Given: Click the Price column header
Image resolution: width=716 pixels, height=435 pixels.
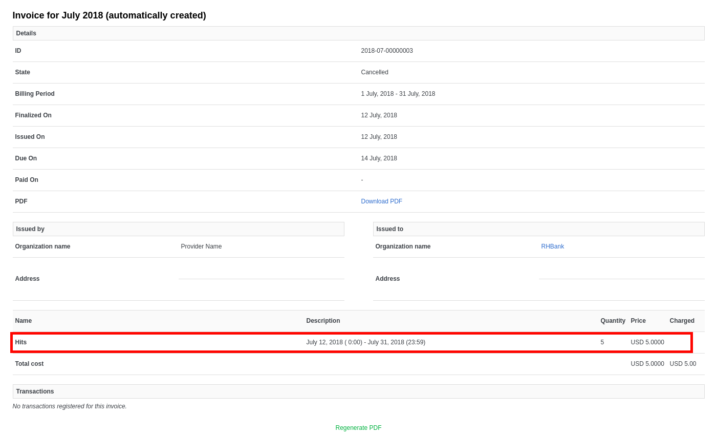Looking at the screenshot, I should coord(638,321).
